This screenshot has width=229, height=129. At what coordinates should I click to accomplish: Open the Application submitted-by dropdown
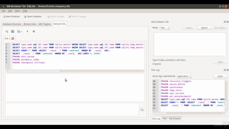[184, 76]
